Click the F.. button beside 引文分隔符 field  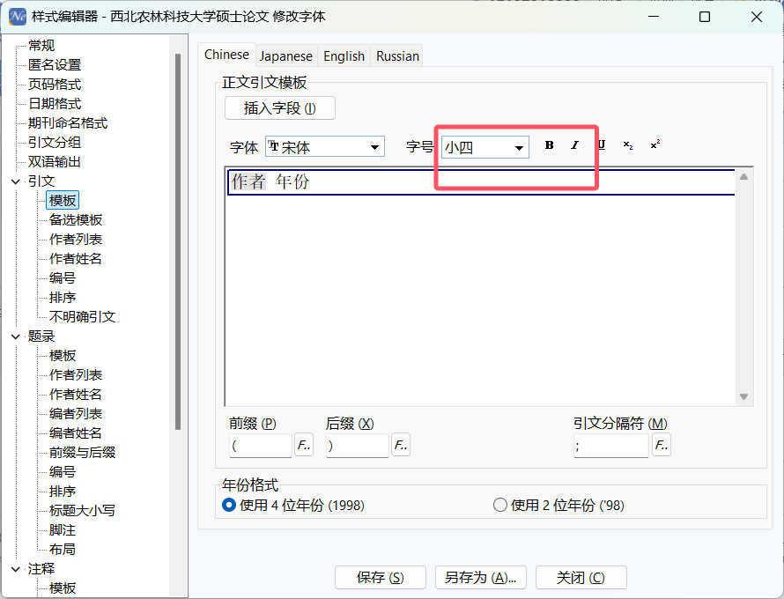(x=662, y=445)
